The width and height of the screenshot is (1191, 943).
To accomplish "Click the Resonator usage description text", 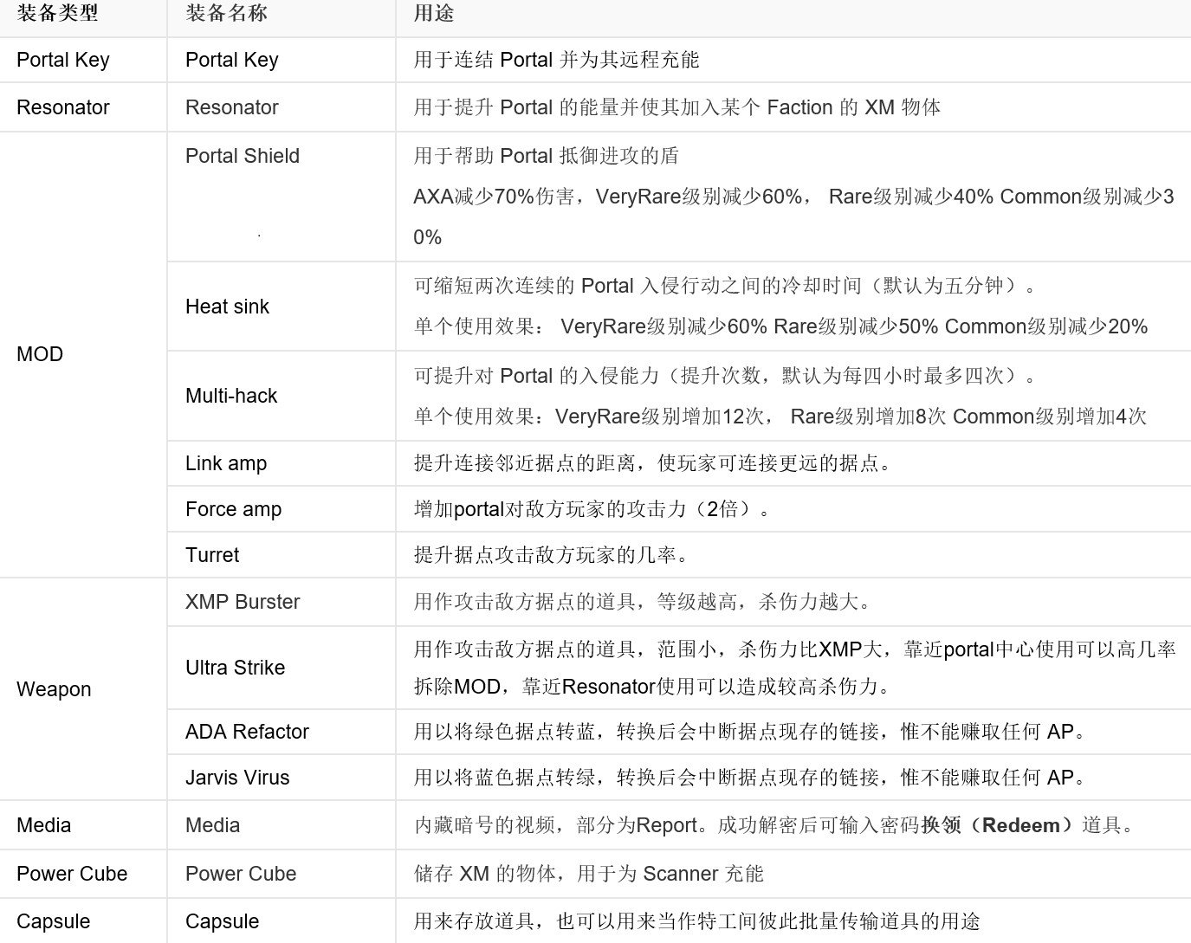I will tap(676, 107).
